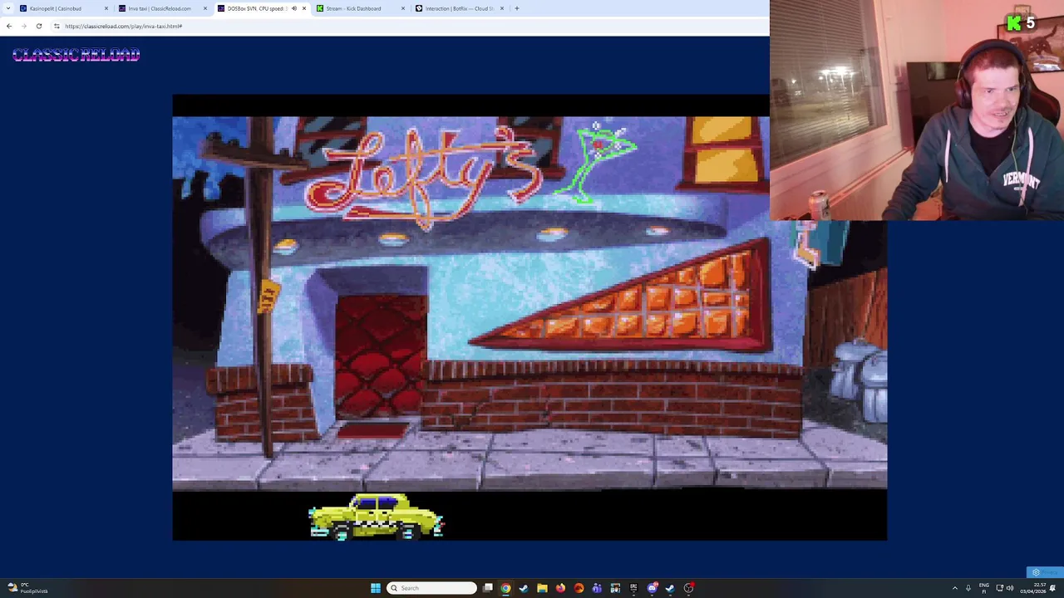Focus the classicreload.com address bar

(x=407, y=26)
